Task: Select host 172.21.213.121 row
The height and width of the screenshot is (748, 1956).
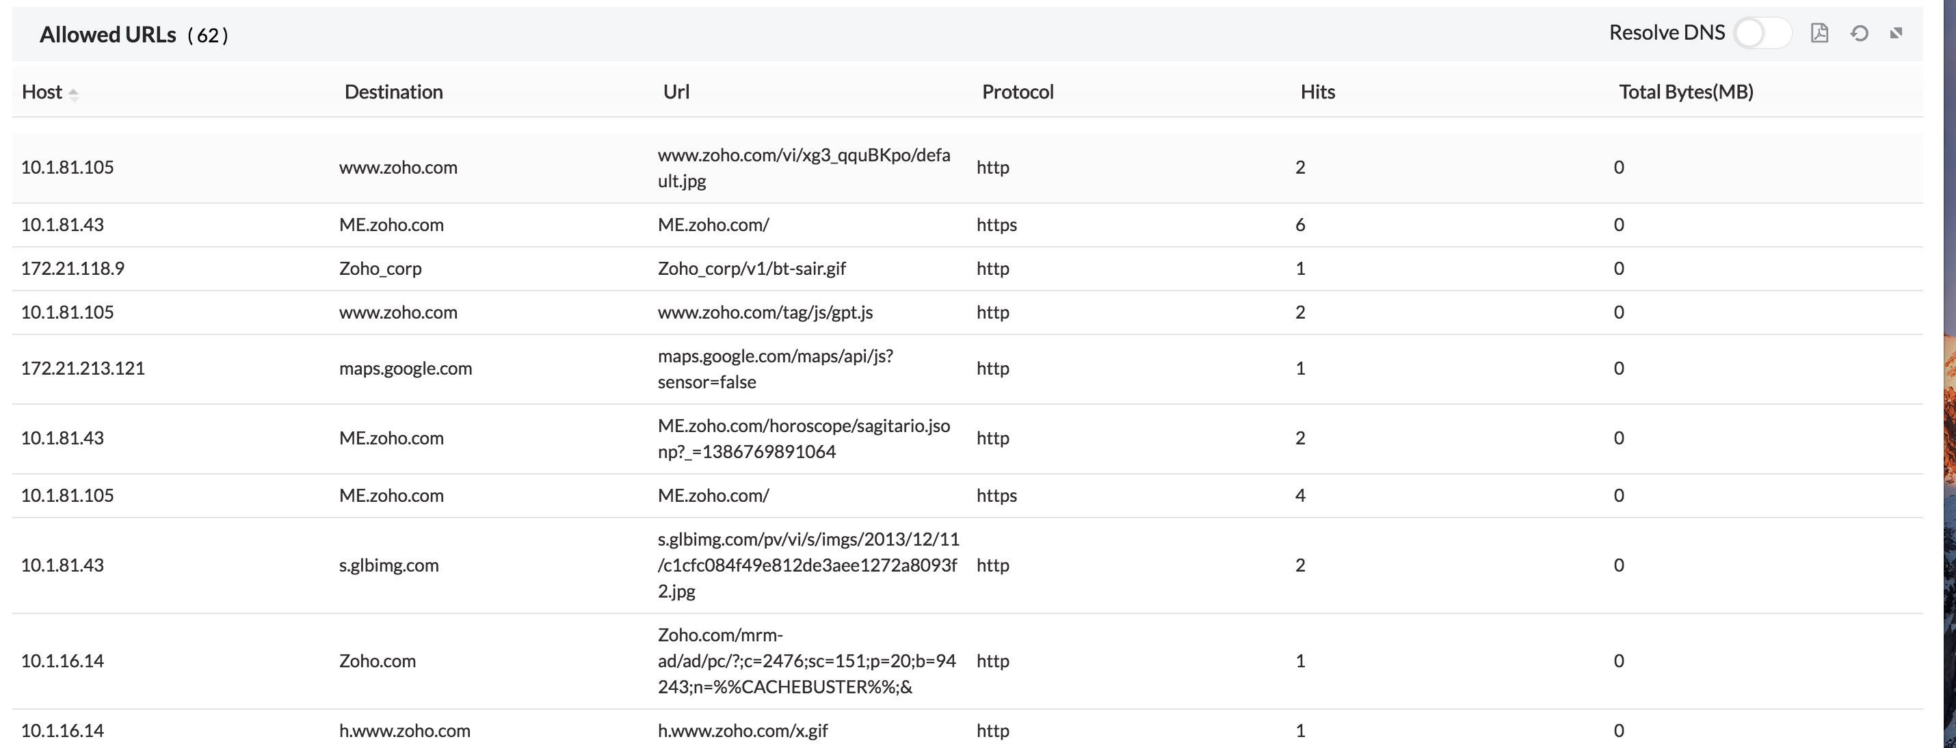Action: (83, 369)
